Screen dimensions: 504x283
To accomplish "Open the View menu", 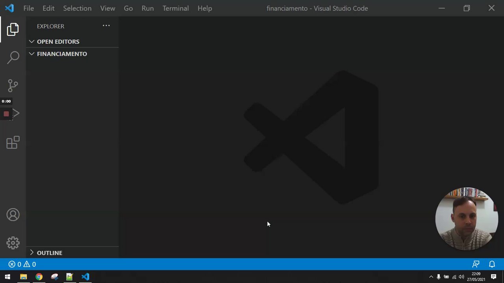I will [107, 8].
